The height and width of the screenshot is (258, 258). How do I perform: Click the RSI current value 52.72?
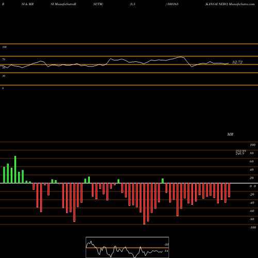pyautogui.click(x=237, y=62)
